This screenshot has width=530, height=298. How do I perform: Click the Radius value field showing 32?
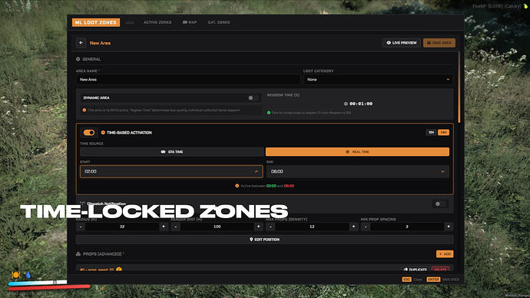[122, 227]
